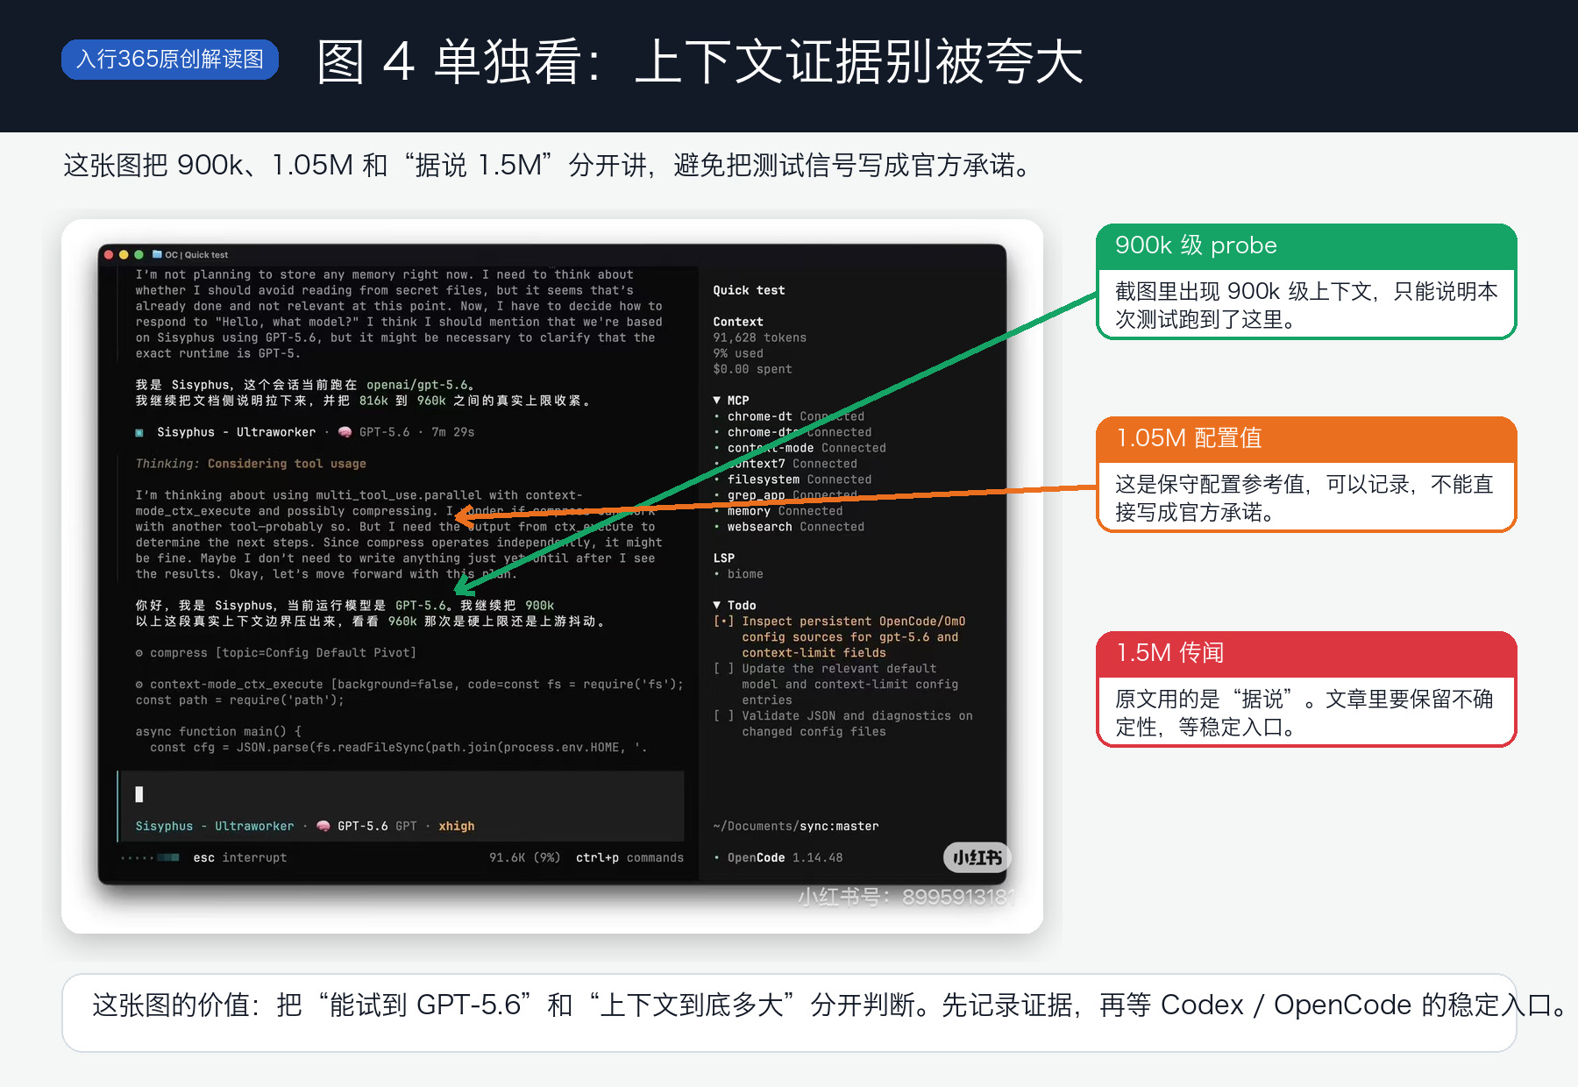
Task: Select the grep_app Connected entry
Action: (x=793, y=495)
